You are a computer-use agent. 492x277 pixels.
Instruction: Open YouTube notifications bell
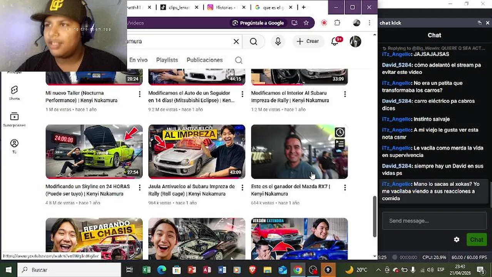335,41
